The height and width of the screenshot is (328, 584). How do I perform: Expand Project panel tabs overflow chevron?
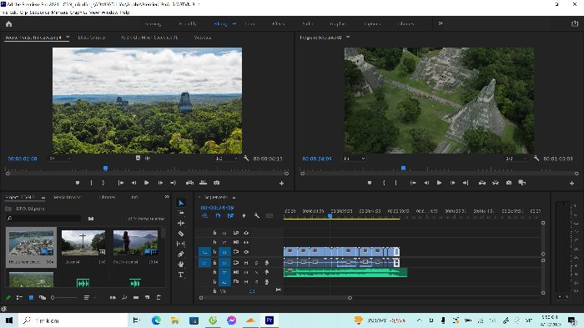point(167,197)
